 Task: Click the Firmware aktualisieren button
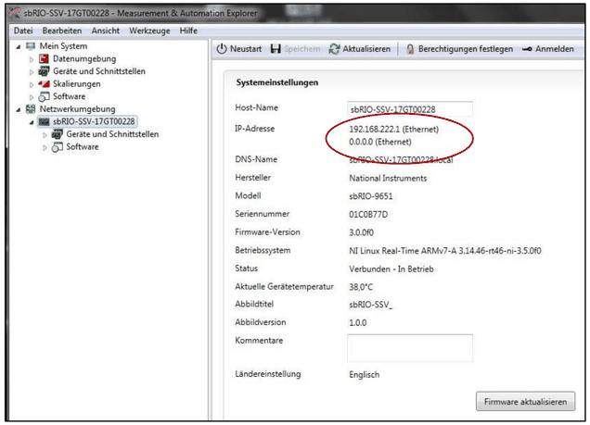525,402
